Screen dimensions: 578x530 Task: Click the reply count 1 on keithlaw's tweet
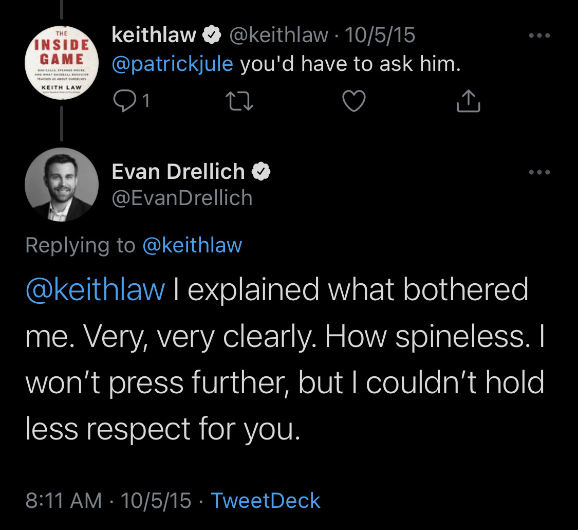click(x=146, y=101)
